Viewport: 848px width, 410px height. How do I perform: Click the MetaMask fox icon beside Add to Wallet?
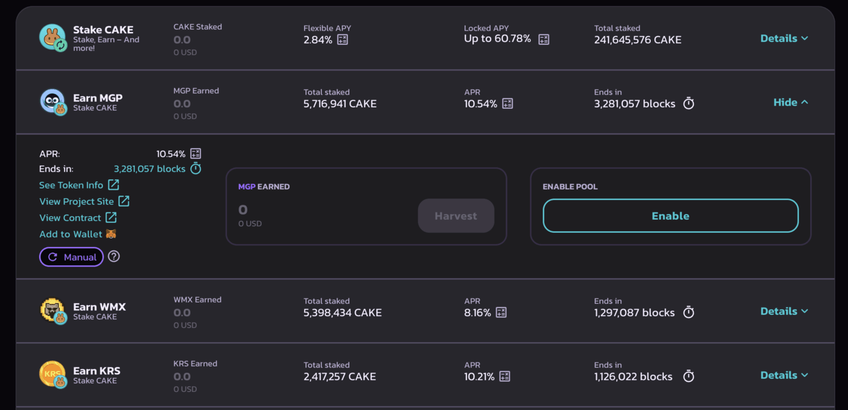(111, 234)
